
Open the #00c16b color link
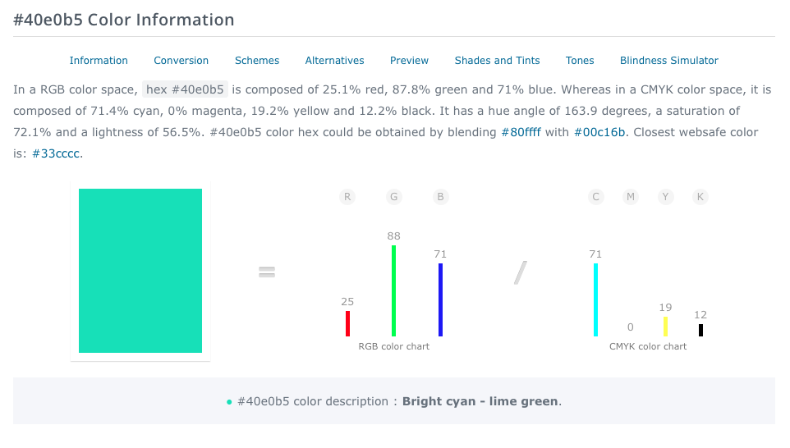[x=599, y=132]
